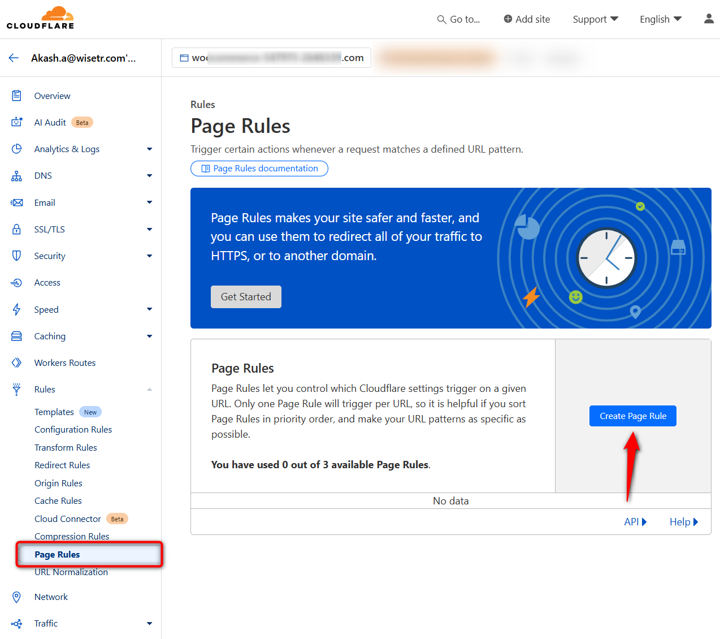
Task: Click the Beta badge beside Cloud Connector
Action: [x=117, y=519]
